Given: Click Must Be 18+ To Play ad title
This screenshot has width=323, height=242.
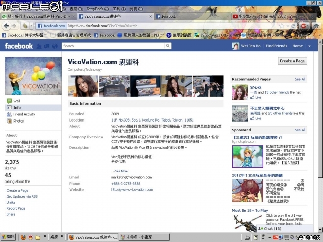Looking at the screenshot, I should (250, 210).
